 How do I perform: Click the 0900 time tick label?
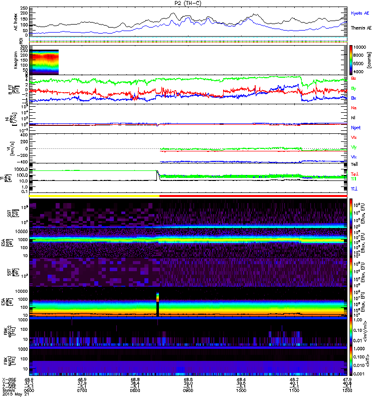tap(188, 390)
